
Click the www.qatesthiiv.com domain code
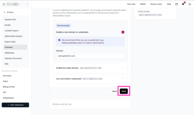[x=91, y=68]
